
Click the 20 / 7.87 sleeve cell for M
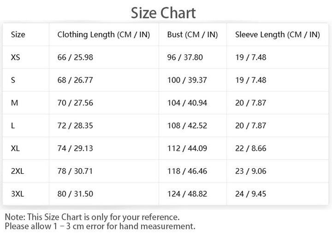tap(251, 103)
